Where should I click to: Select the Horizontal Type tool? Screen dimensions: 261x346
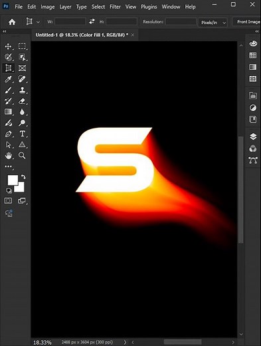coord(22,134)
